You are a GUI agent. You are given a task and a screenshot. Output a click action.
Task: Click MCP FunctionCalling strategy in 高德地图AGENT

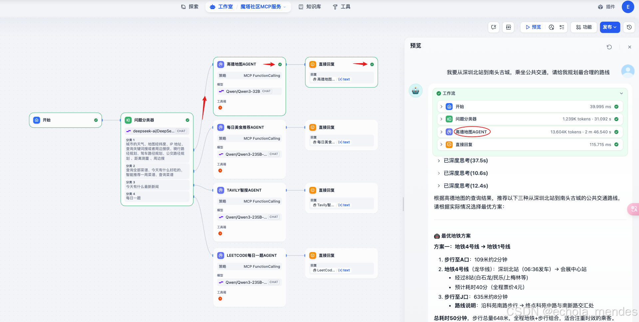250,76
